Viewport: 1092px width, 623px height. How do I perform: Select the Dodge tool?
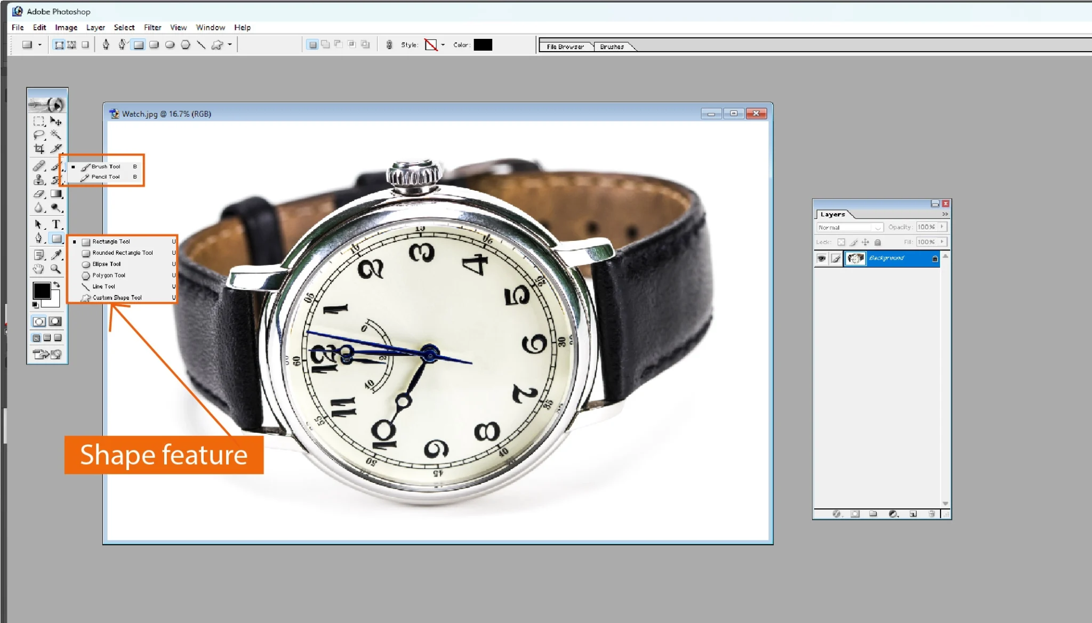click(56, 208)
